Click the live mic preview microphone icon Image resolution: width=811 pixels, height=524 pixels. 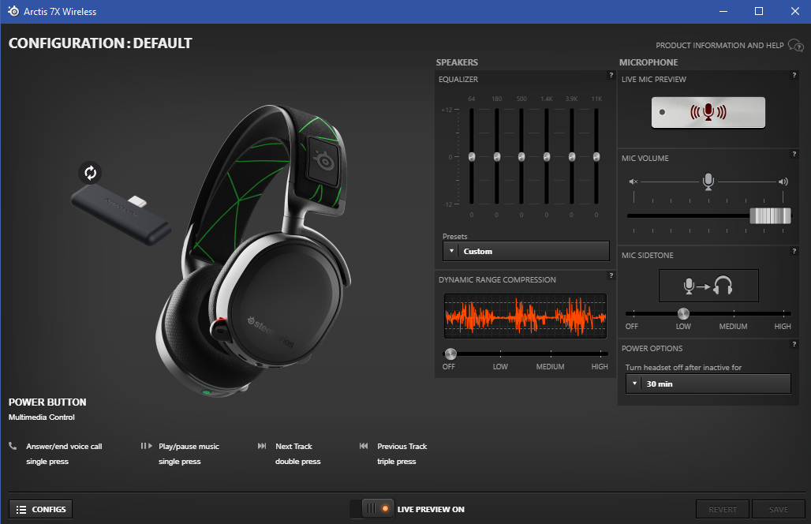tap(708, 111)
